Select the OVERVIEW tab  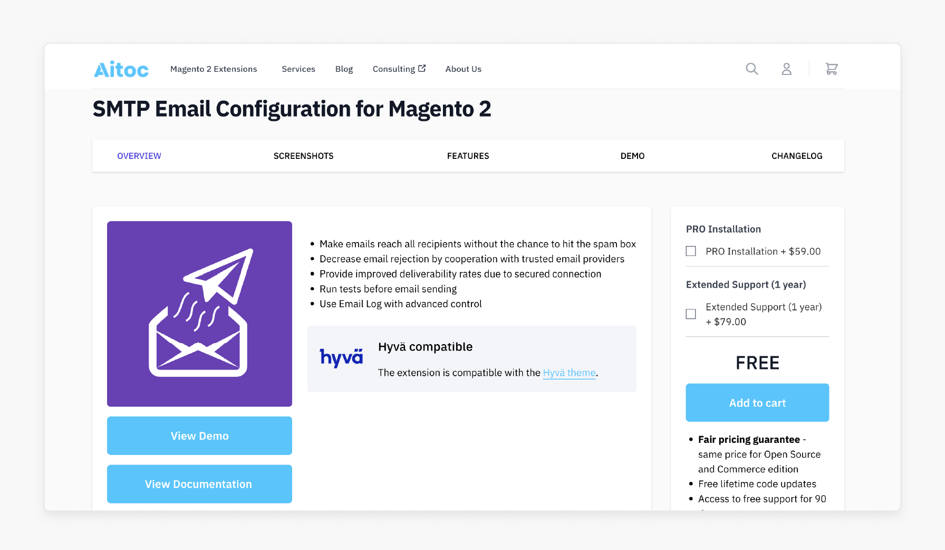pos(139,156)
